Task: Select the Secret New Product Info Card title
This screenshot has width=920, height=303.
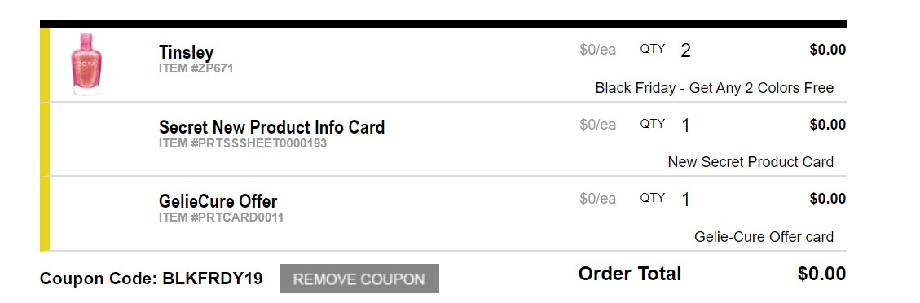Action: pyautogui.click(x=271, y=127)
